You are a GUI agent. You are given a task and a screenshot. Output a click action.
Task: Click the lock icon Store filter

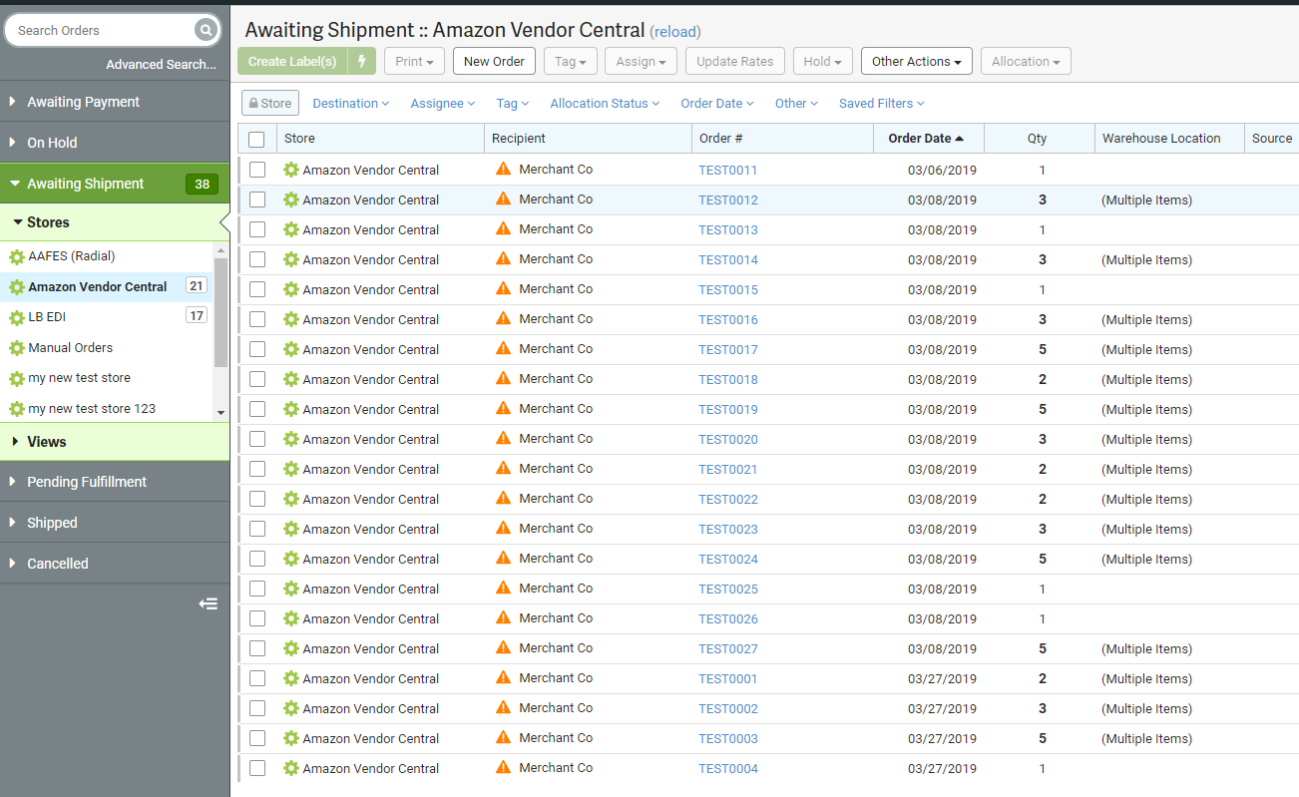(x=270, y=103)
